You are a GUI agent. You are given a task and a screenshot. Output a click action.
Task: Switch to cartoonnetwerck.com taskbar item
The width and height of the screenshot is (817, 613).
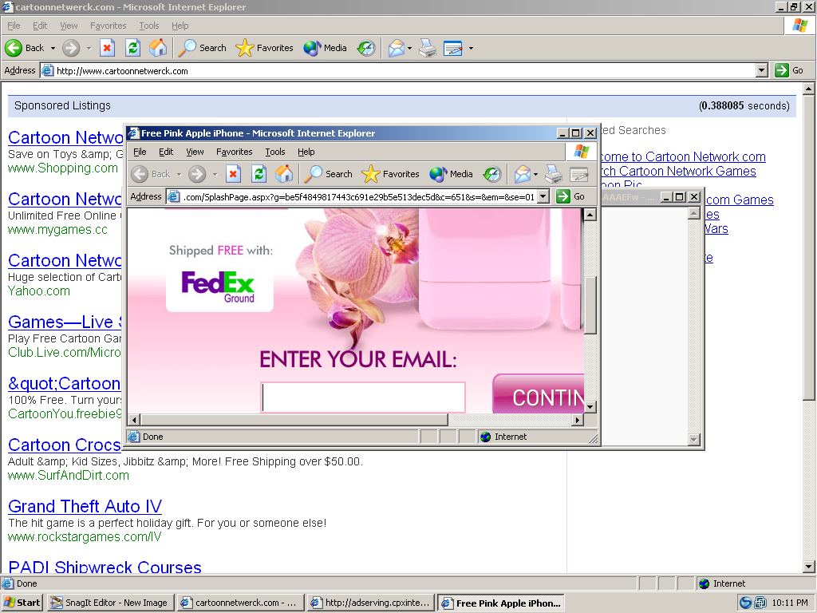point(239,603)
